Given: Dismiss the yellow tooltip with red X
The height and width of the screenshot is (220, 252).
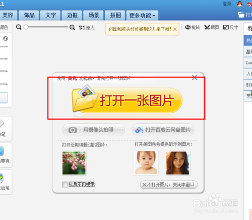Looking at the screenshot, I should [175, 29].
